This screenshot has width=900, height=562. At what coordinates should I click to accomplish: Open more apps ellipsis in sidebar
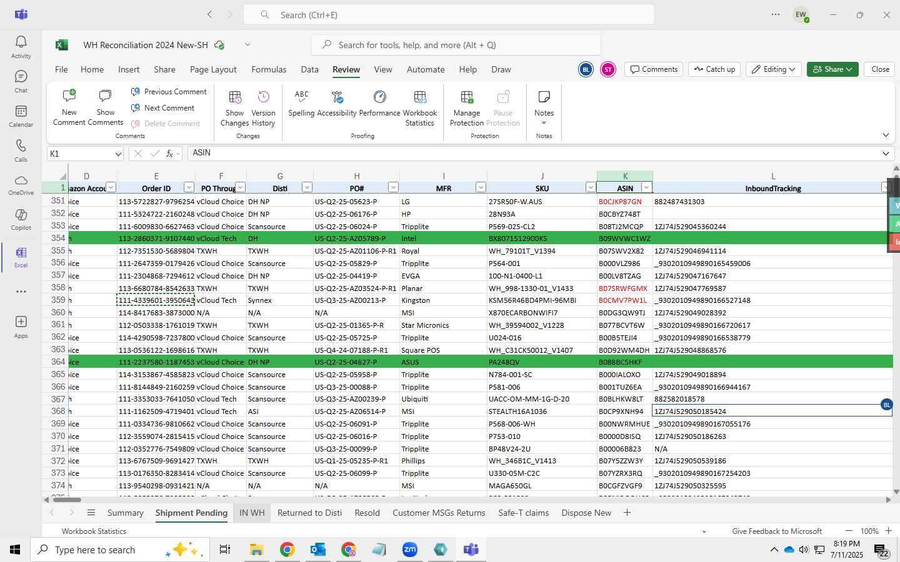coord(21,292)
